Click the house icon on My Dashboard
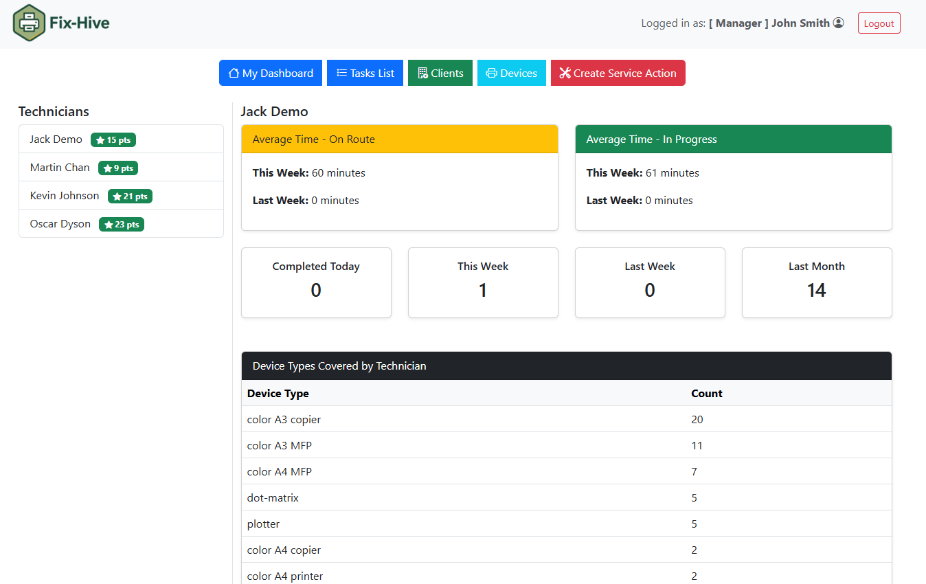The image size is (926, 584). click(x=234, y=73)
